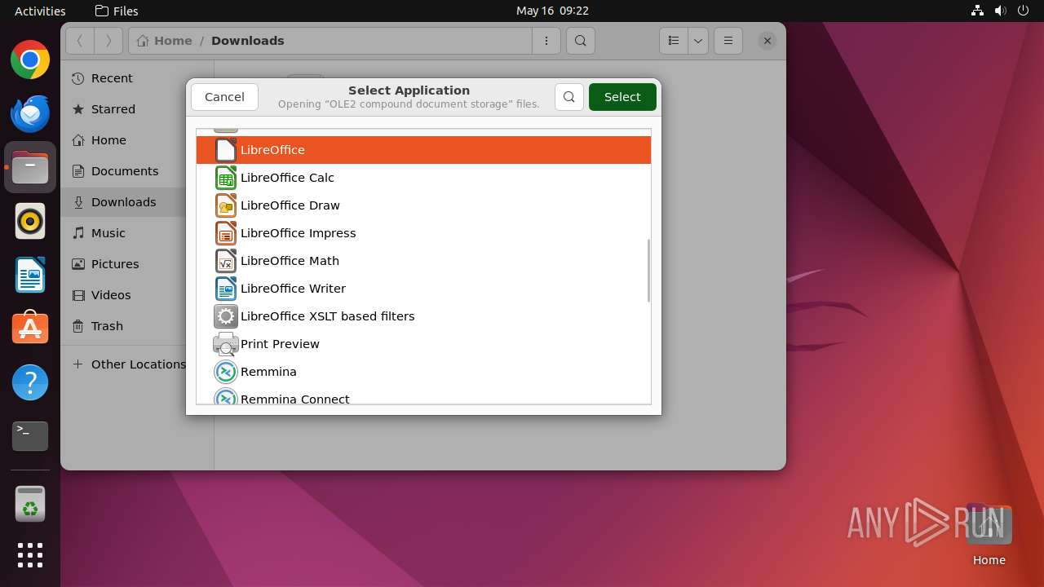This screenshot has height=587, width=1044.
Task: Select the highlighted LibreOffice entry
Action: pyautogui.click(x=423, y=150)
